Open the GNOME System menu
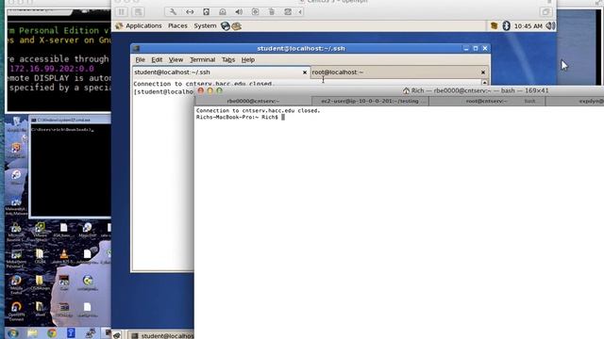The image size is (604, 339). click(205, 25)
